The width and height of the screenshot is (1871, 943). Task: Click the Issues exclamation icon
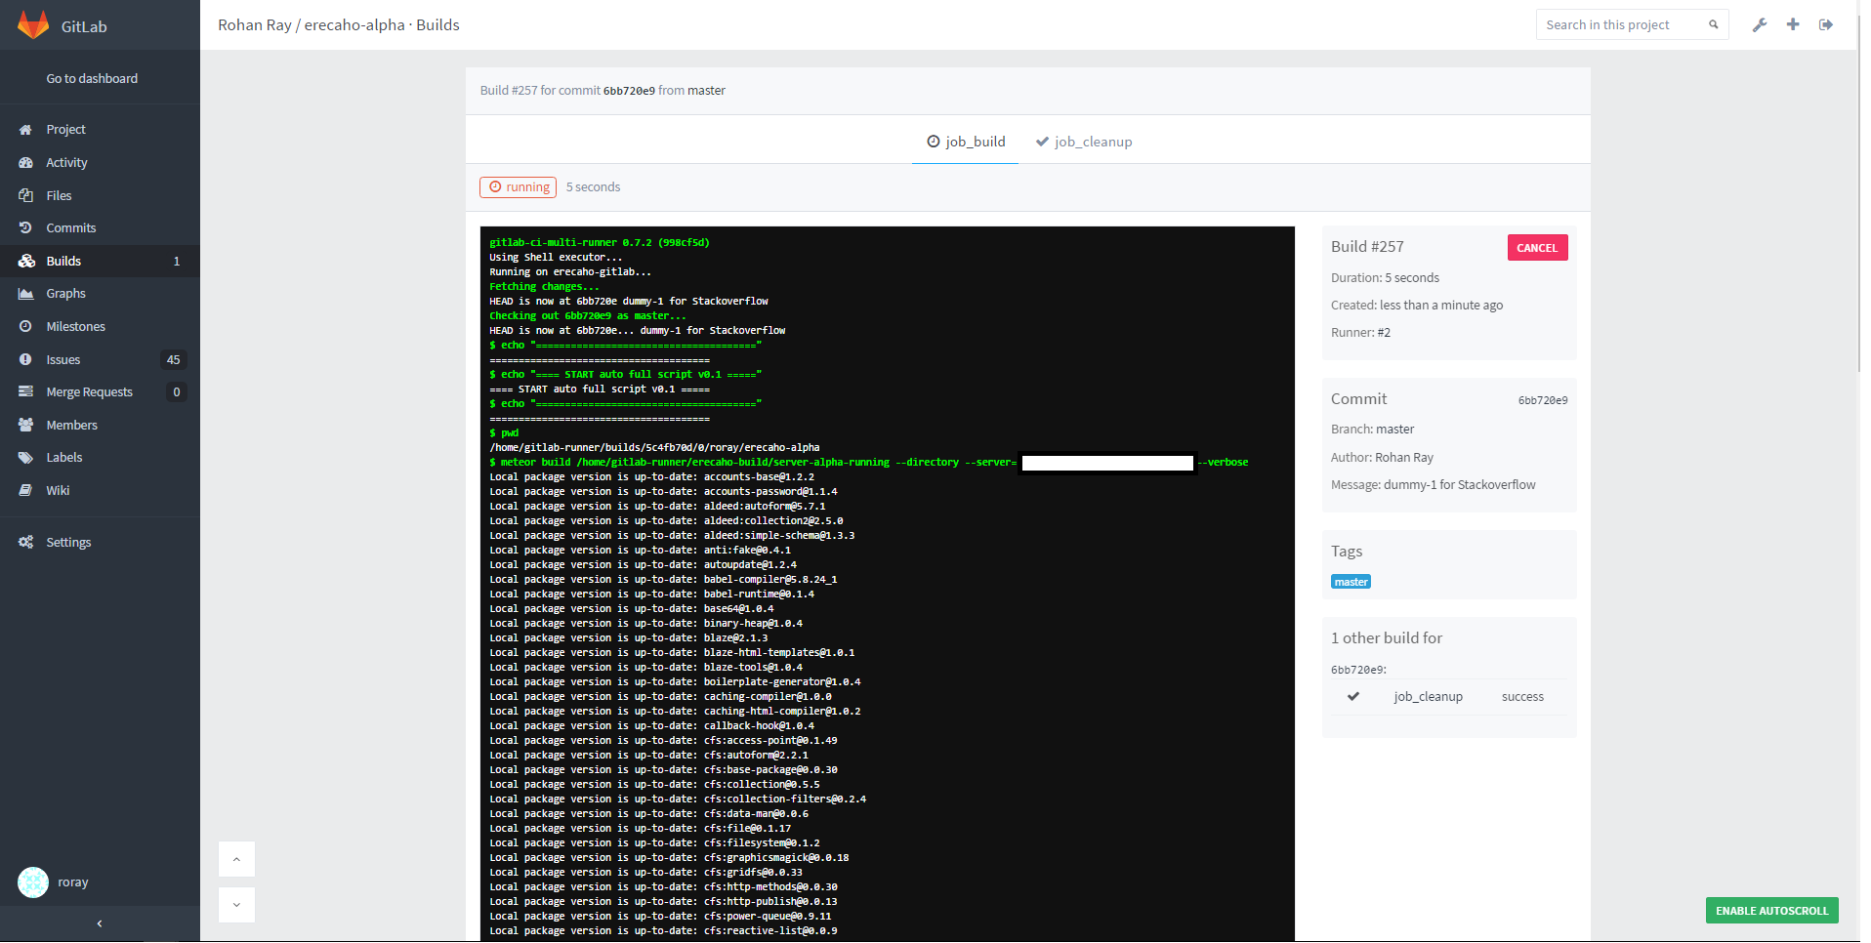25,359
